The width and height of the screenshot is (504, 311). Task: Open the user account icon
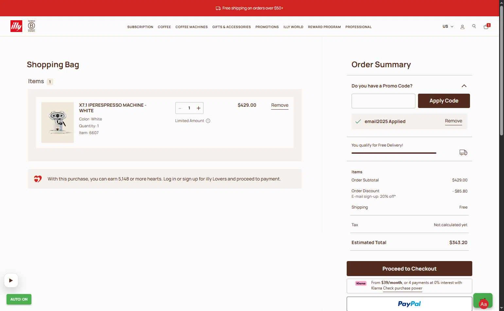coord(462,27)
